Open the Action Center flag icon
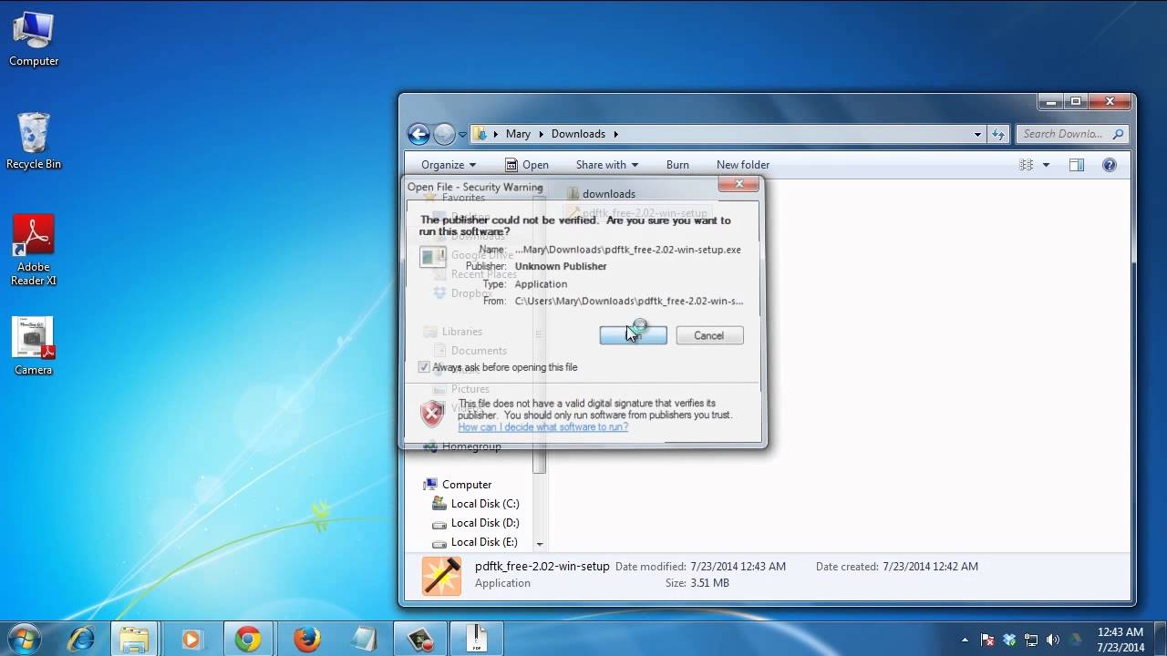Viewport: 1167px width, 656px height. [987, 640]
